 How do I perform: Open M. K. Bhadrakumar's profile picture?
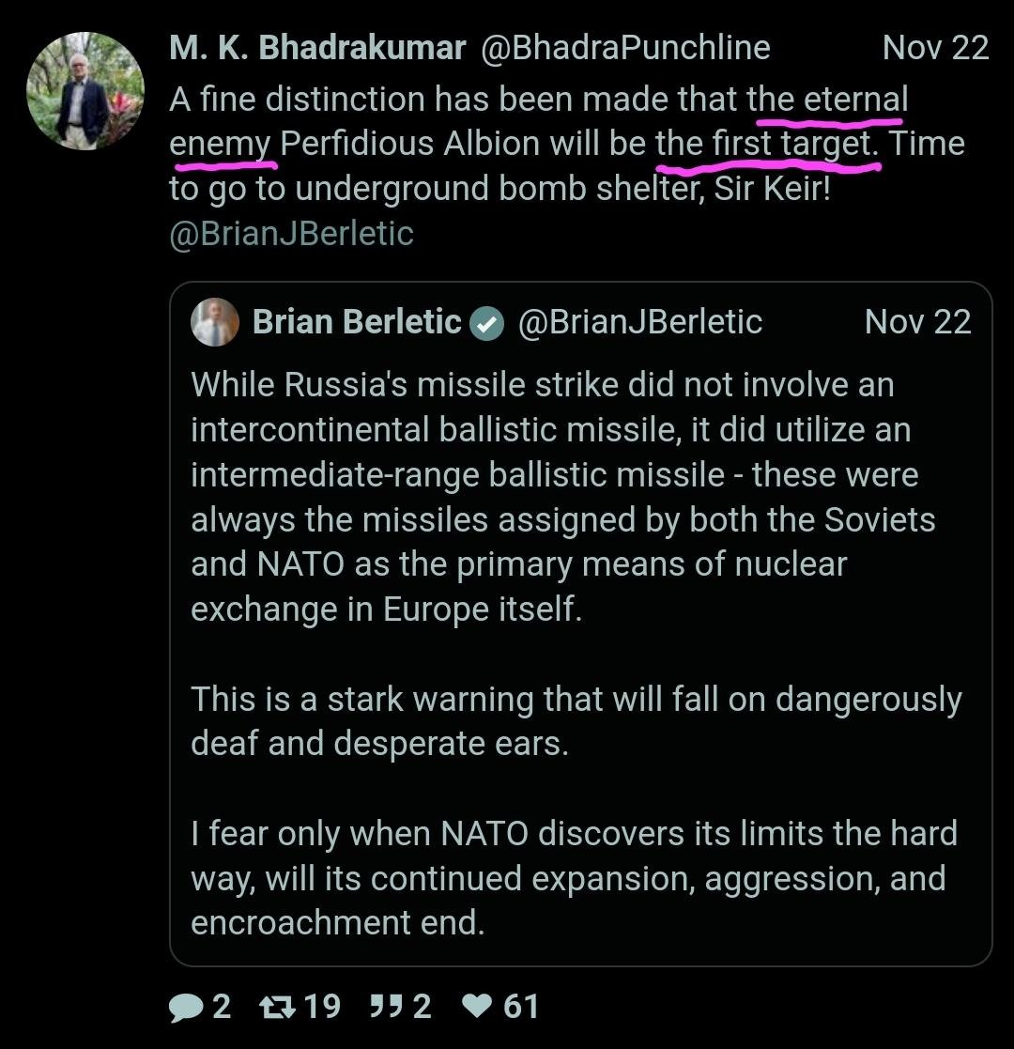click(x=85, y=91)
